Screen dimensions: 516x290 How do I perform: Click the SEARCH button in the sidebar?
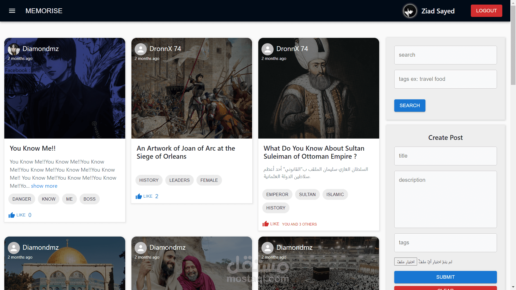click(410, 106)
